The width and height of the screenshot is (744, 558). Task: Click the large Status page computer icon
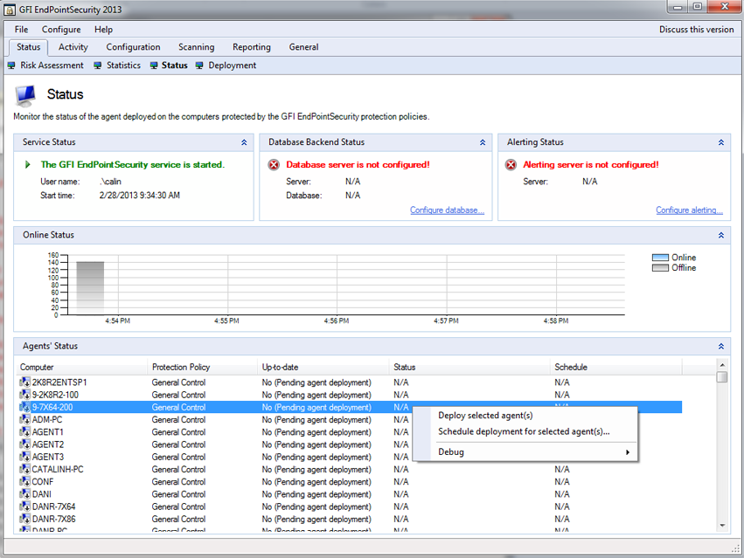pos(25,95)
